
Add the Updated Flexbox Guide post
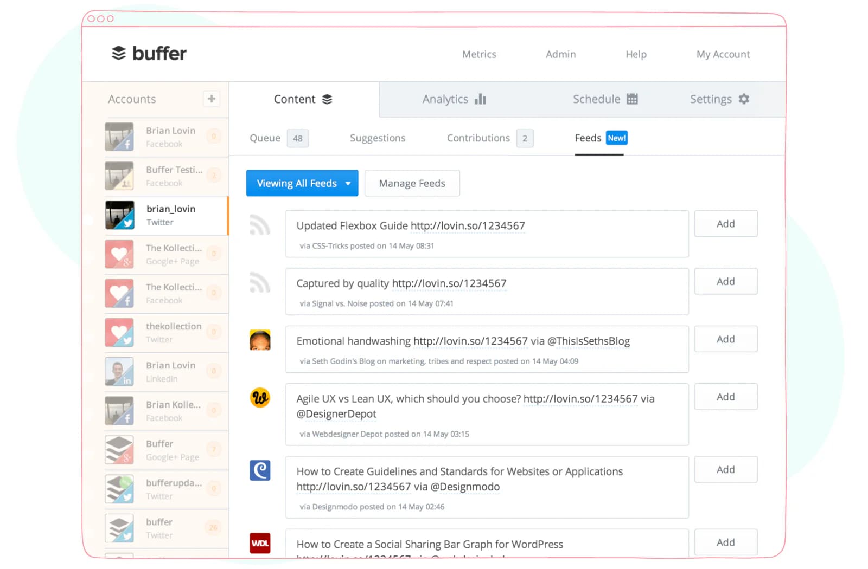pos(726,224)
